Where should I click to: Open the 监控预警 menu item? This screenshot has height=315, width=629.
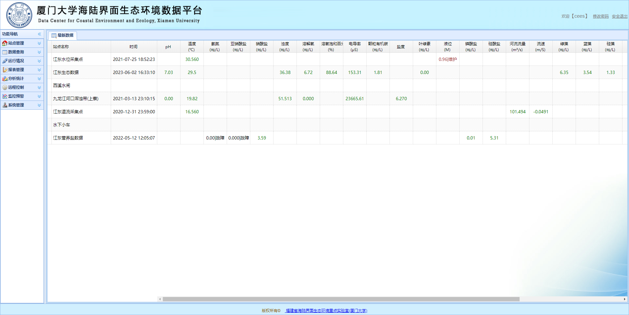[x=16, y=96]
